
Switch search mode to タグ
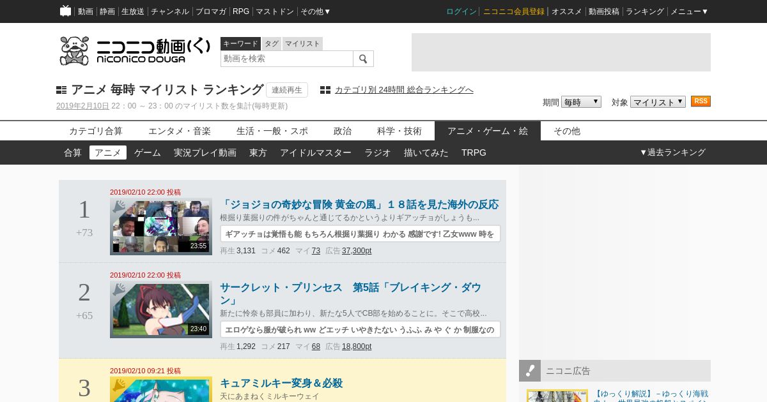[272, 43]
